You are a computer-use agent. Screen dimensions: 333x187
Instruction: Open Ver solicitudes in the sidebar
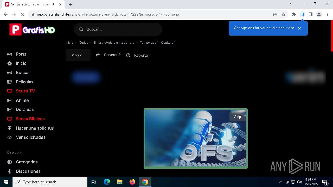[31, 137]
